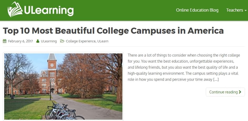Click the open folder categories icon
248x121 pixels.
point(62,41)
